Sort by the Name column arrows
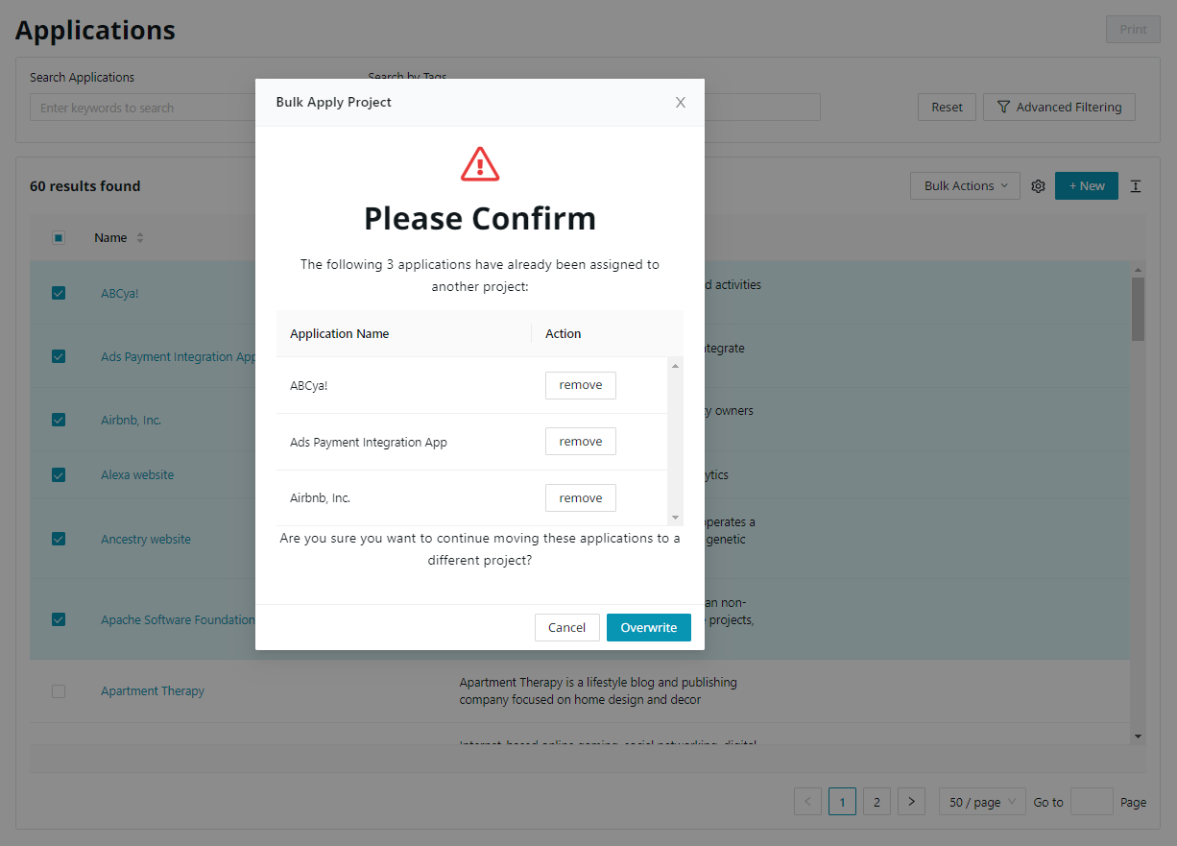The width and height of the screenshot is (1177, 846). 140,238
